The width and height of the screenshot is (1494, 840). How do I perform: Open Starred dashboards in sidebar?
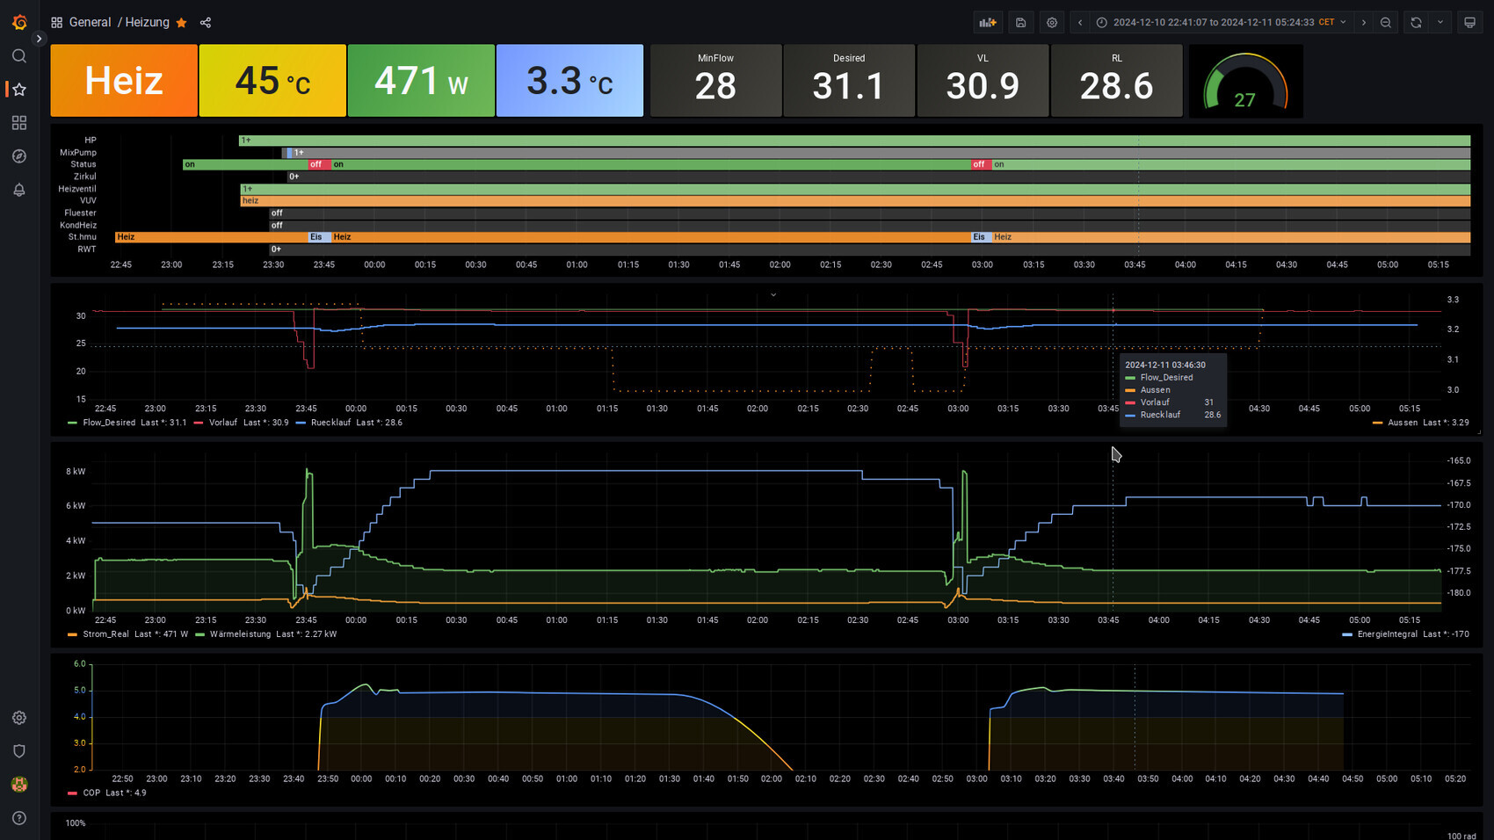(x=19, y=90)
